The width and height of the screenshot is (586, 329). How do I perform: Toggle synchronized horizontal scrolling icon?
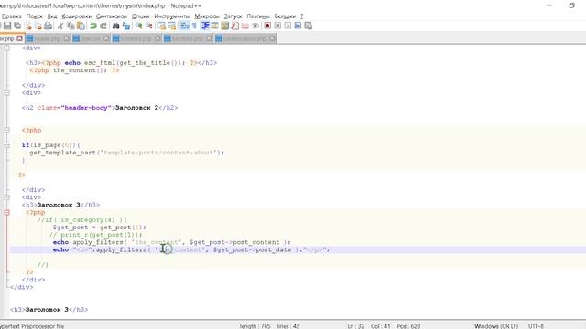click(172, 26)
